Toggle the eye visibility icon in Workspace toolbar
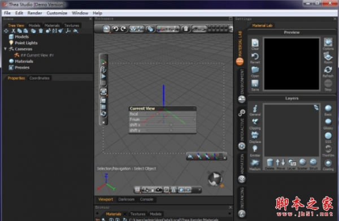The height and width of the screenshot is (221, 339). (195, 29)
